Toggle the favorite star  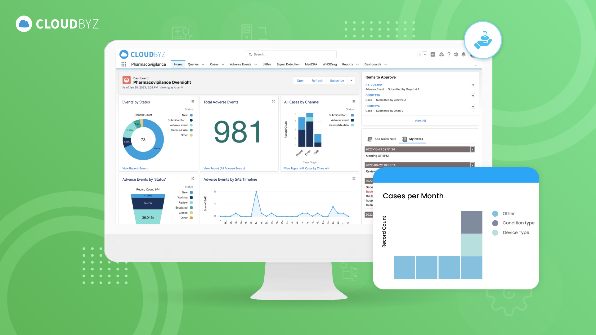pyautogui.click(x=421, y=54)
